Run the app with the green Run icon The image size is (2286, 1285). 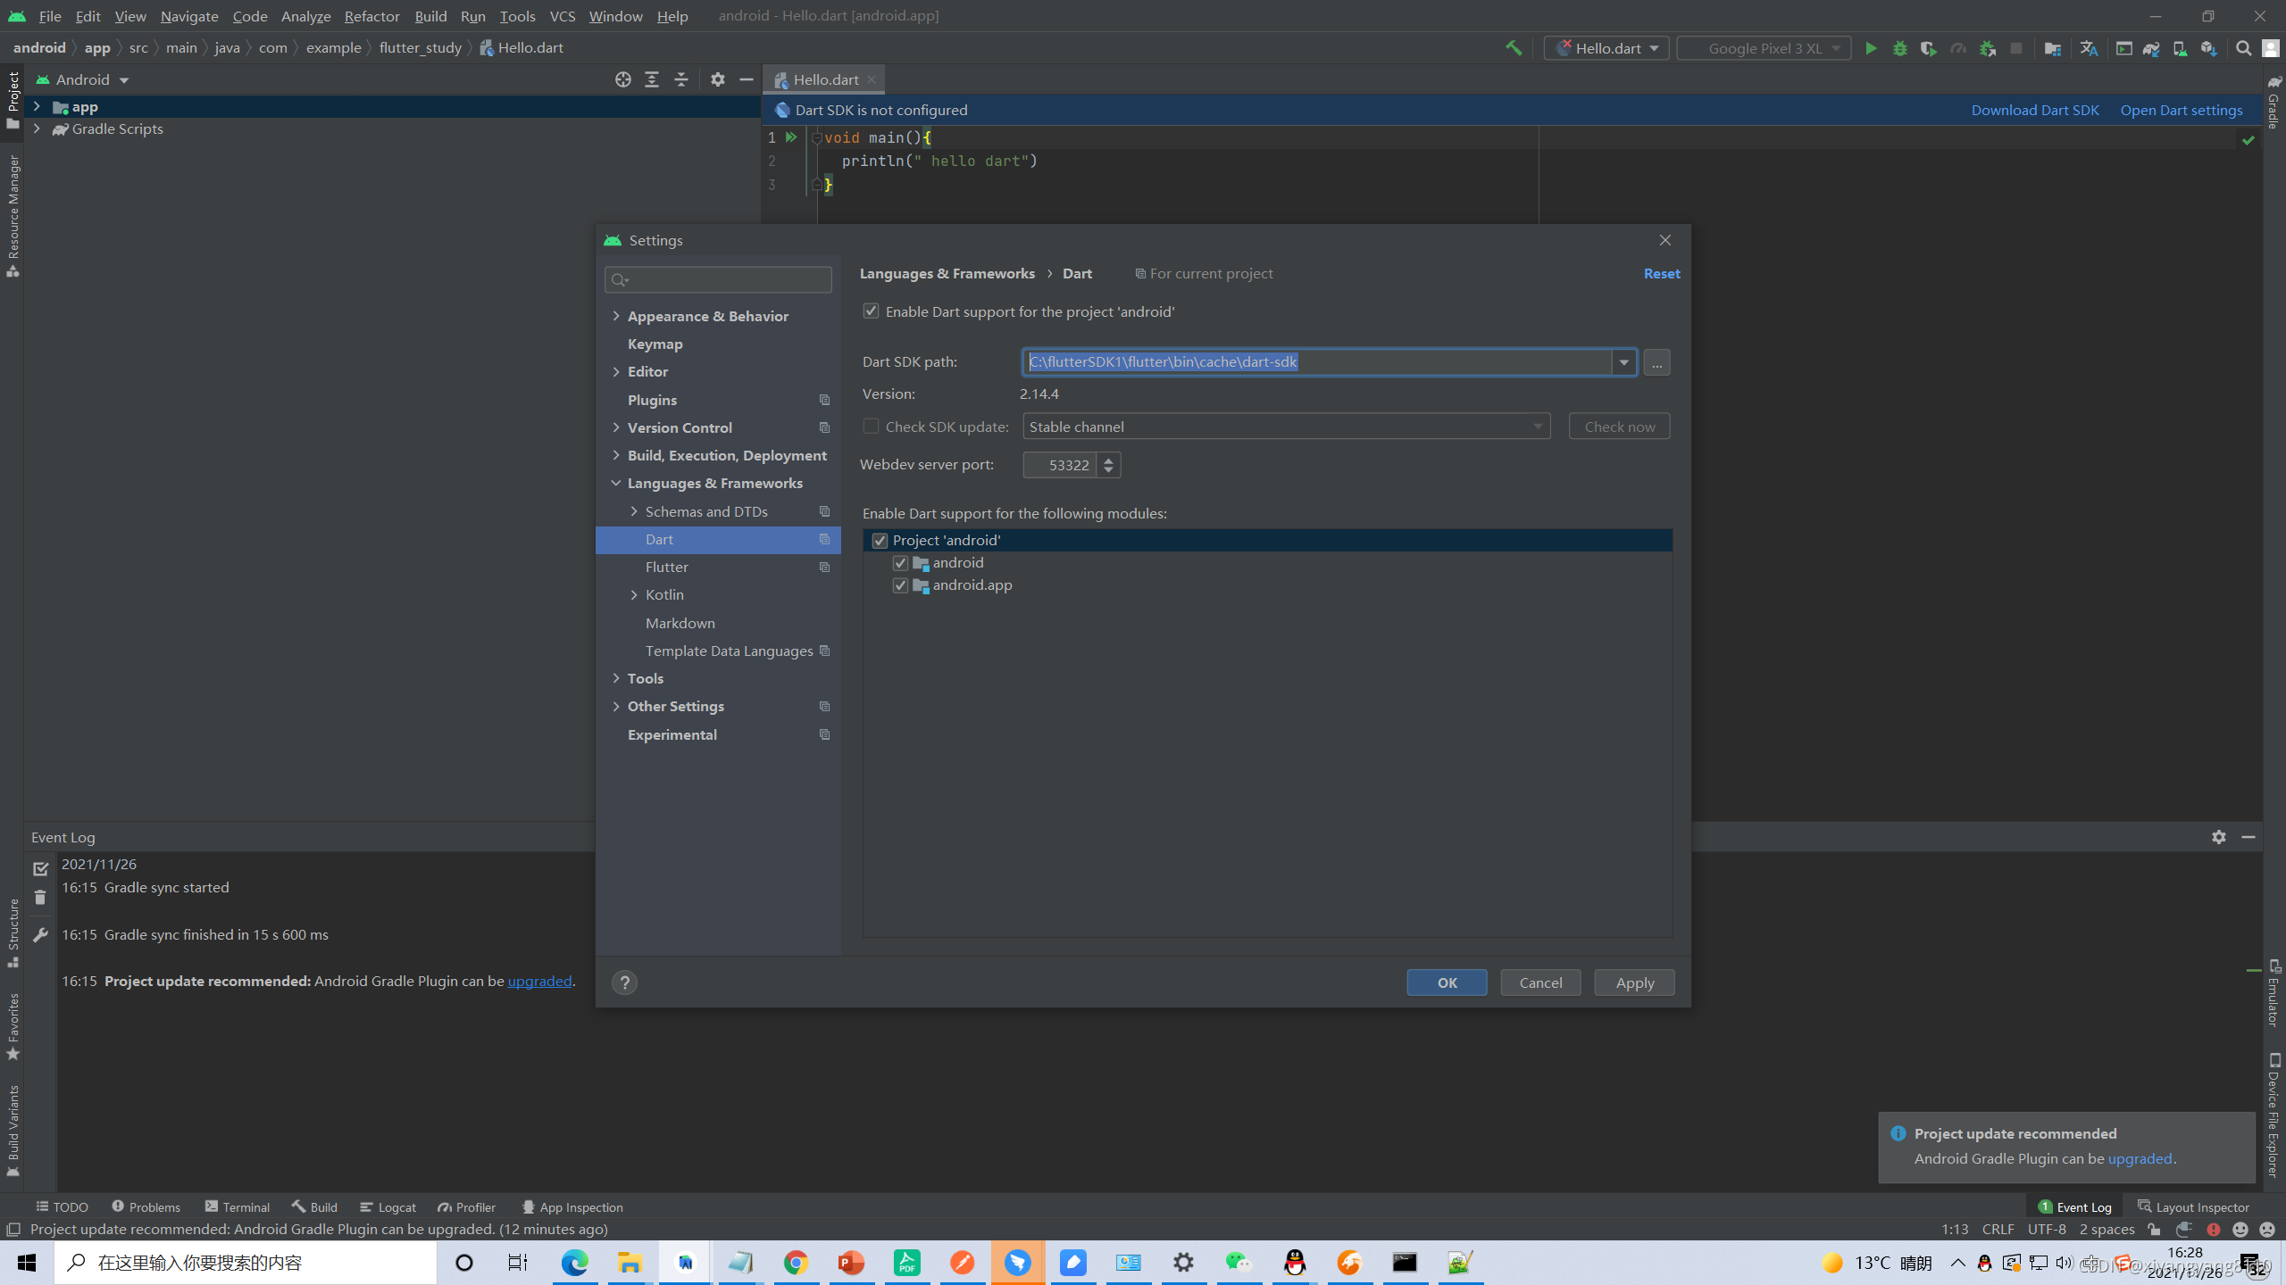tap(1872, 48)
